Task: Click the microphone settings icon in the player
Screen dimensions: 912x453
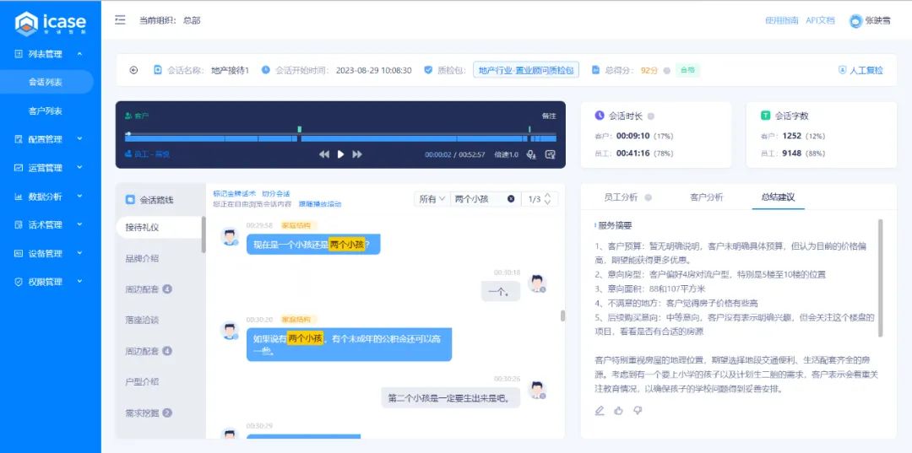Action: [531, 154]
